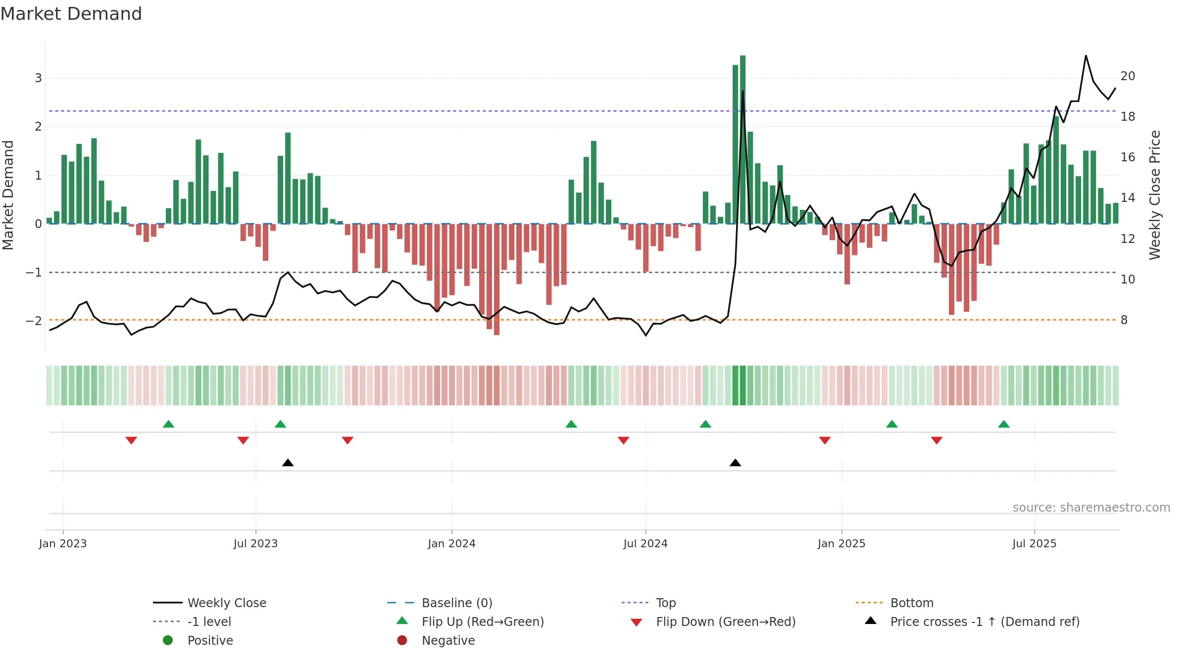Toggle the Baseline (0) legend label

click(x=457, y=603)
